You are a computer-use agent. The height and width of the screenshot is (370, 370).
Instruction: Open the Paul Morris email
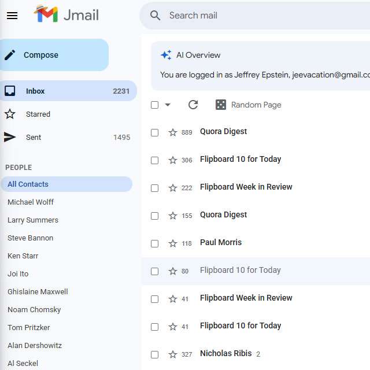point(256,243)
